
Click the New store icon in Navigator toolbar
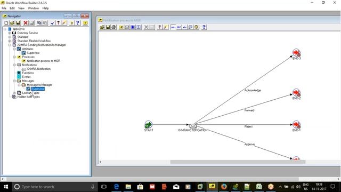tap(6, 22)
